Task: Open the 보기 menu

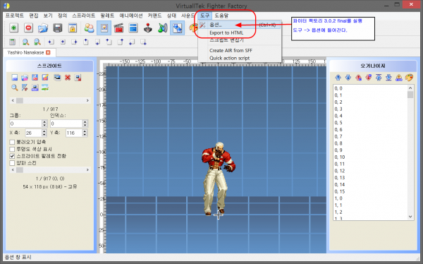Action: (x=48, y=16)
